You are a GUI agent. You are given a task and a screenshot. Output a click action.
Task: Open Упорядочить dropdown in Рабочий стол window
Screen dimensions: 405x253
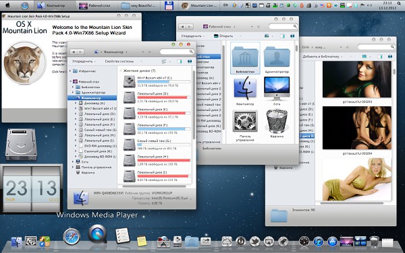click(193, 36)
